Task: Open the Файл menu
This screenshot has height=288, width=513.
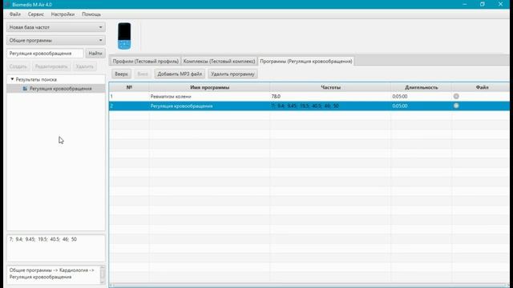Action: click(14, 14)
